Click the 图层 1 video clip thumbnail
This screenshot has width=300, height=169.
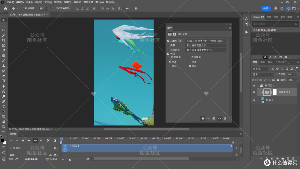[x=66, y=148]
